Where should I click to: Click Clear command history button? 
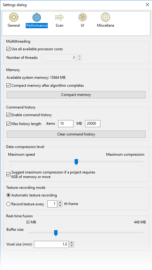click(x=76, y=134)
